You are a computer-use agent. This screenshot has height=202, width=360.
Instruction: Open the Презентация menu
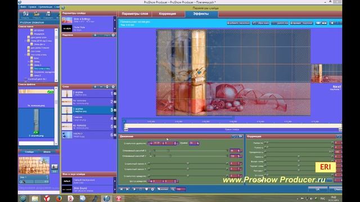(x=45, y=7)
